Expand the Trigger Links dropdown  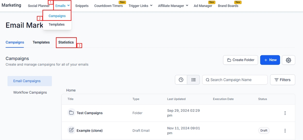click(x=140, y=6)
